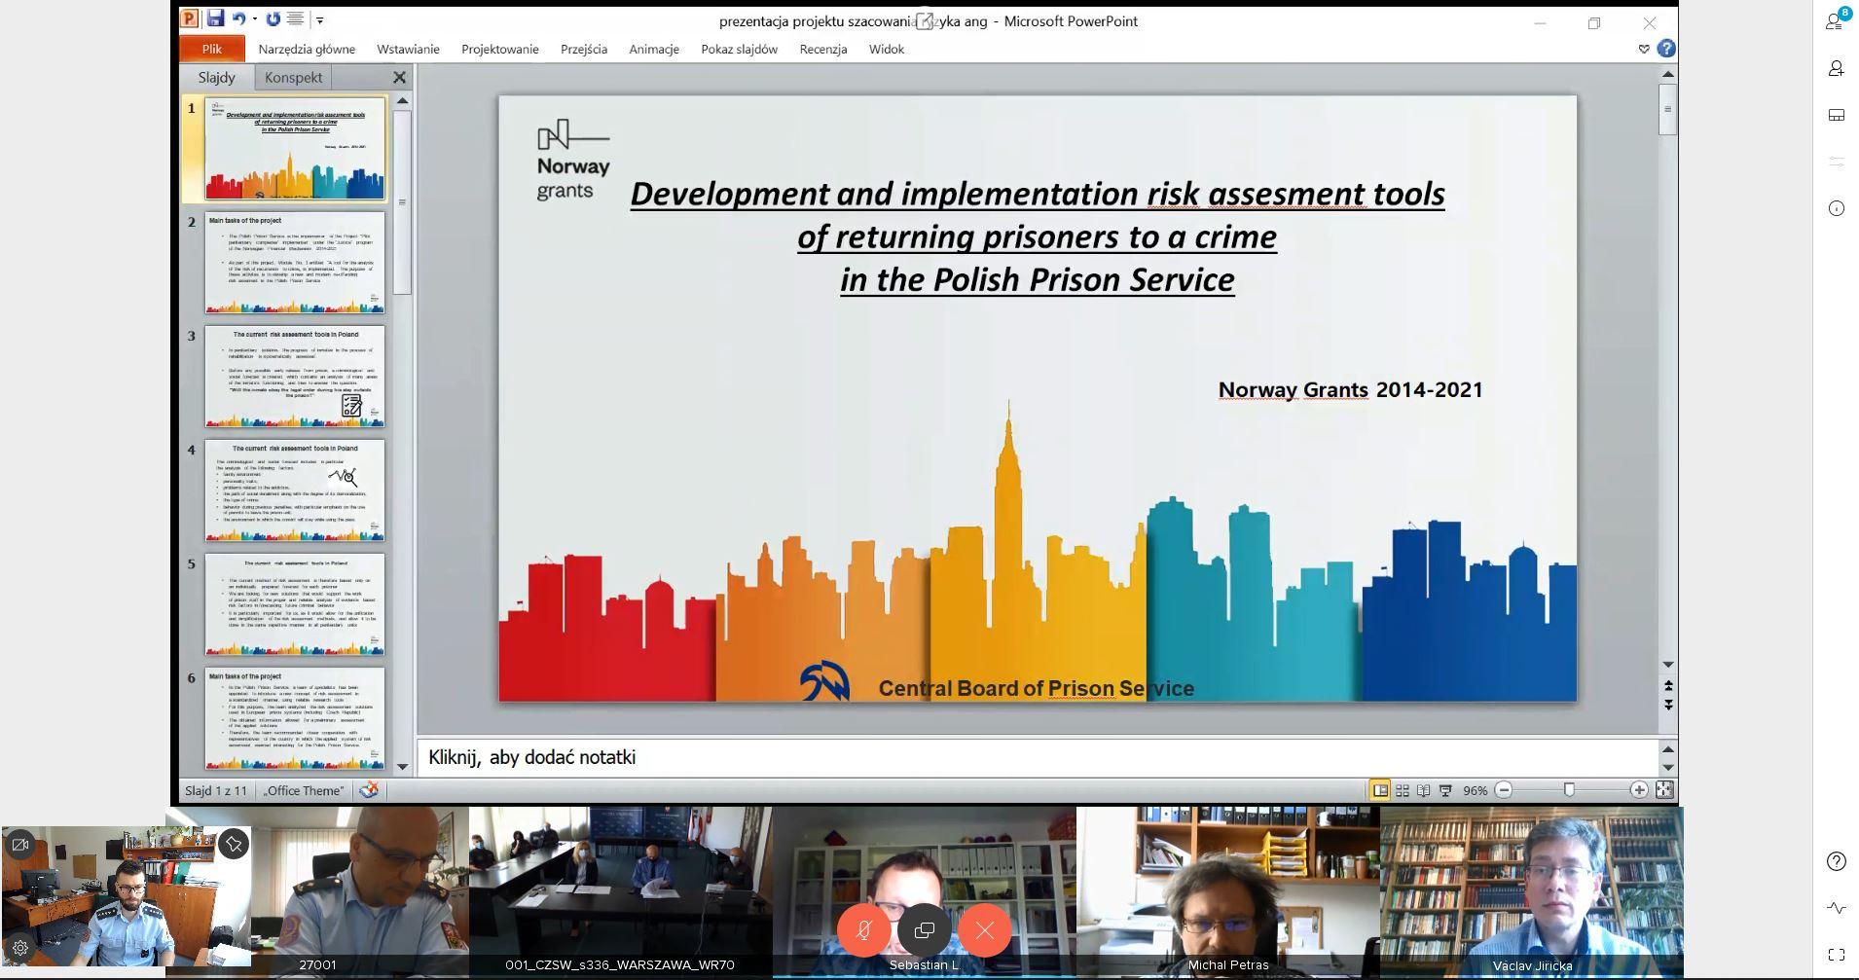Click the zoom slider handle
The image size is (1859, 980).
click(x=1569, y=790)
